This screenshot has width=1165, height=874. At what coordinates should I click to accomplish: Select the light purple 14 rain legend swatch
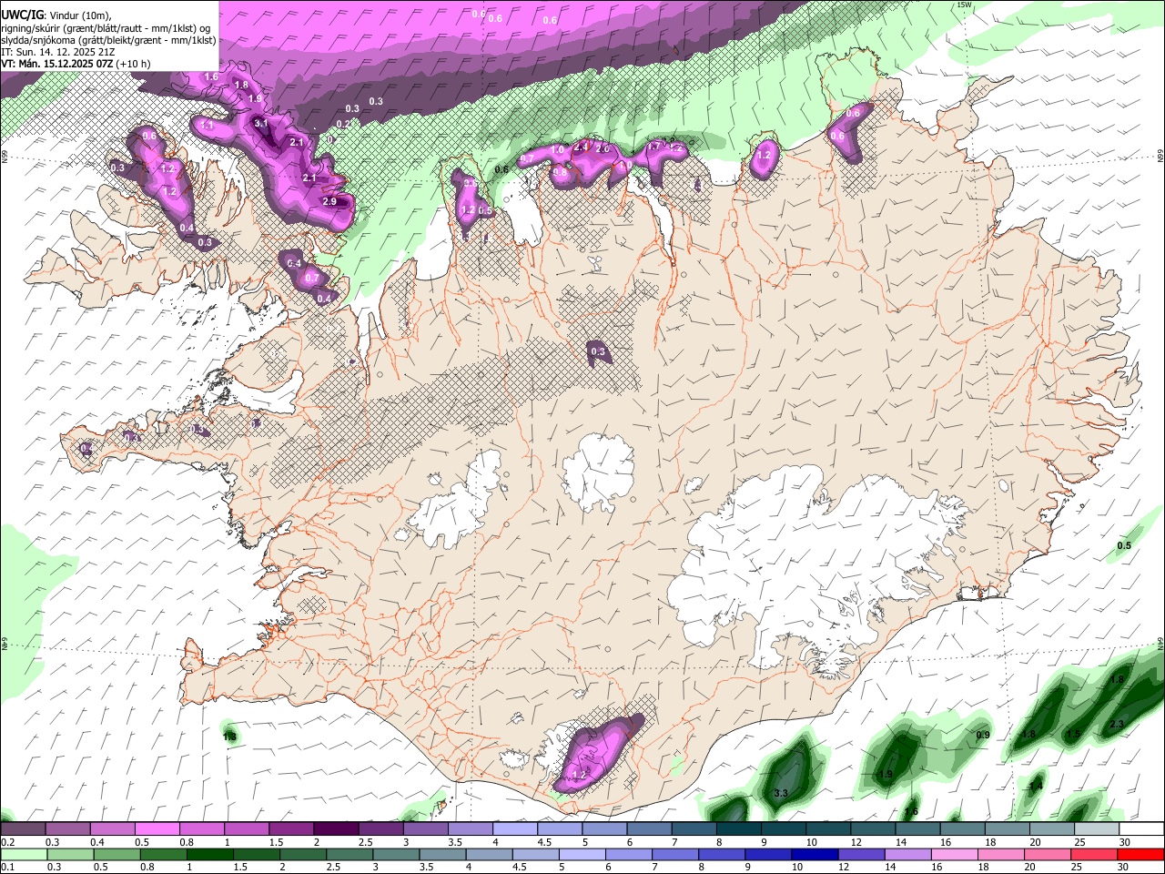click(907, 854)
